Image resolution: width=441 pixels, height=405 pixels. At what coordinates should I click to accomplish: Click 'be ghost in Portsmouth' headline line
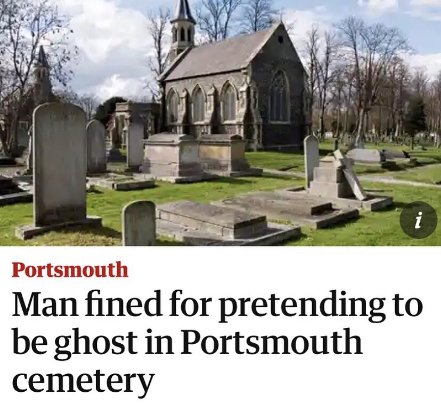[x=187, y=342]
